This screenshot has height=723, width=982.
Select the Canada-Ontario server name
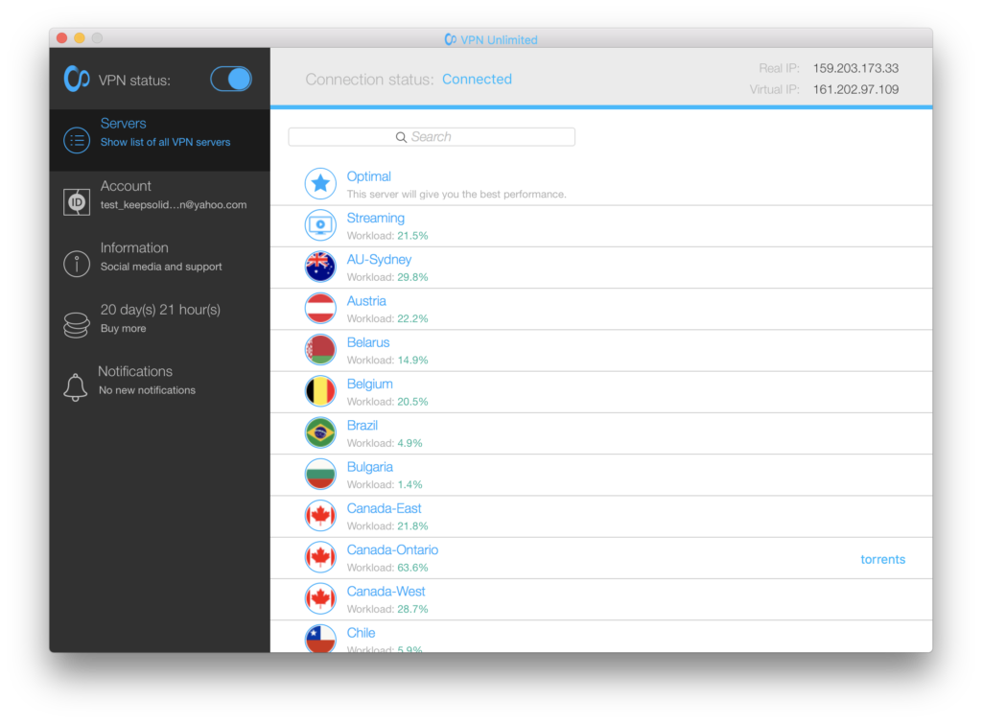392,550
